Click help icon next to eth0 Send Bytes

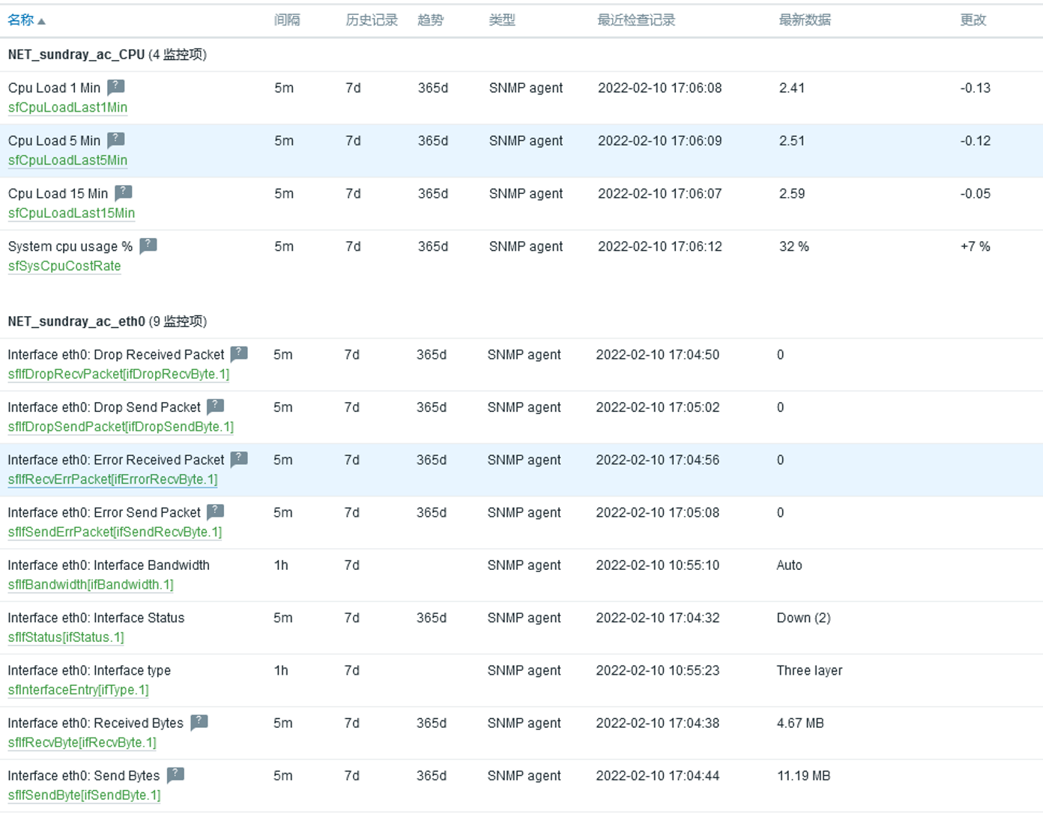(x=175, y=775)
